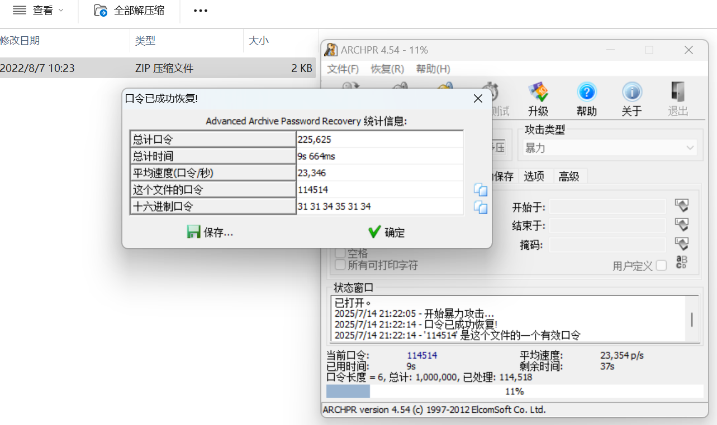The image size is (717, 425).
Task: Click the clear icon next to 结束于
Action: (681, 225)
